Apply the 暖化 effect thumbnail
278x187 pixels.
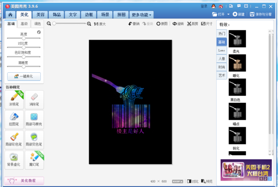pos(237,63)
